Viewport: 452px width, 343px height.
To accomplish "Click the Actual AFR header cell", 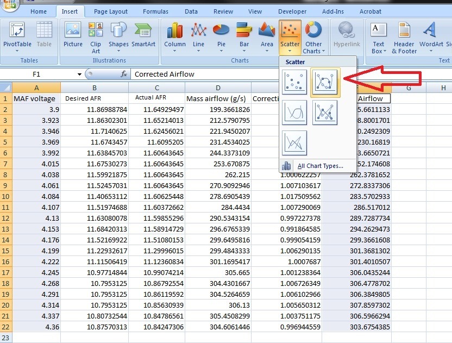I will (157, 98).
